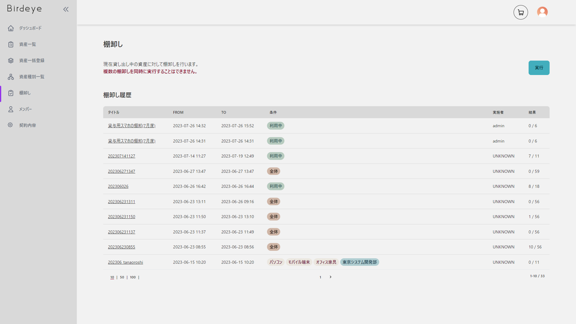Open the 202306_tanaoroshi inventory record
Viewport: 576px width, 324px height.
coord(125,262)
